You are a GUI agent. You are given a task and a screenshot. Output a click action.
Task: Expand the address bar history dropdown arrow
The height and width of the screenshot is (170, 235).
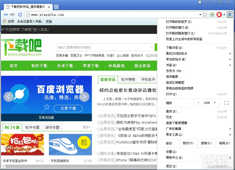[x=200, y=15]
